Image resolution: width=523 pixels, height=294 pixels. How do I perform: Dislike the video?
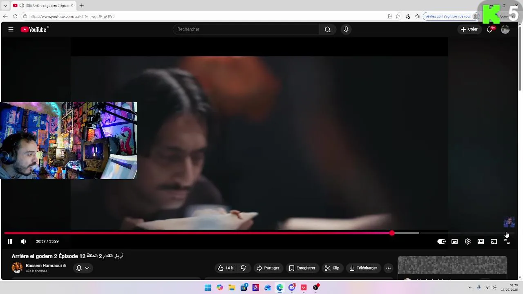tap(244, 268)
